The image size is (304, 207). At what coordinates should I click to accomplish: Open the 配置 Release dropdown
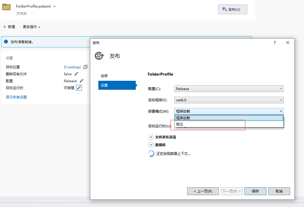click(x=229, y=89)
